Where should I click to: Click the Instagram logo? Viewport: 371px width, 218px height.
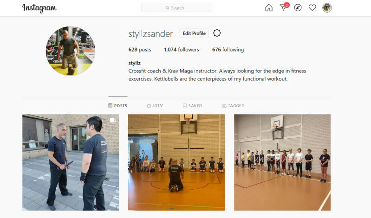point(39,8)
